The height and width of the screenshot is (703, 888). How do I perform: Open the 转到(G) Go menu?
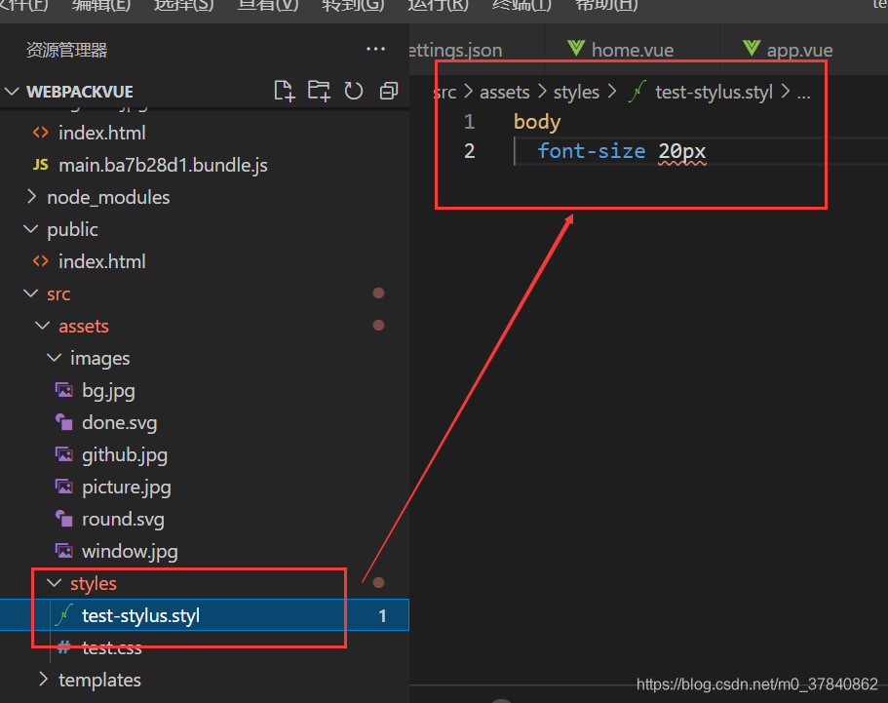coord(353,6)
